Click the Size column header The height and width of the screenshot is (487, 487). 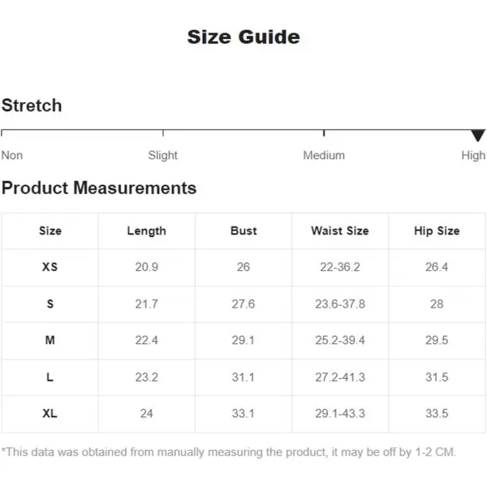(50, 231)
